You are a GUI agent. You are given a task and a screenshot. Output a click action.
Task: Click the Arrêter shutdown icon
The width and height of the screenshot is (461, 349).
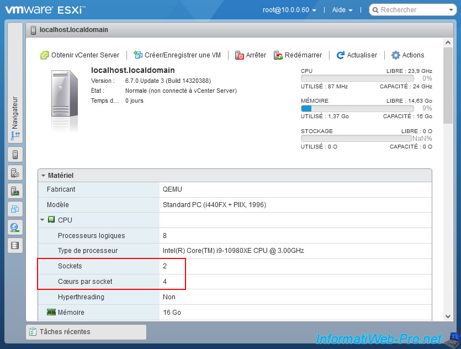(240, 55)
